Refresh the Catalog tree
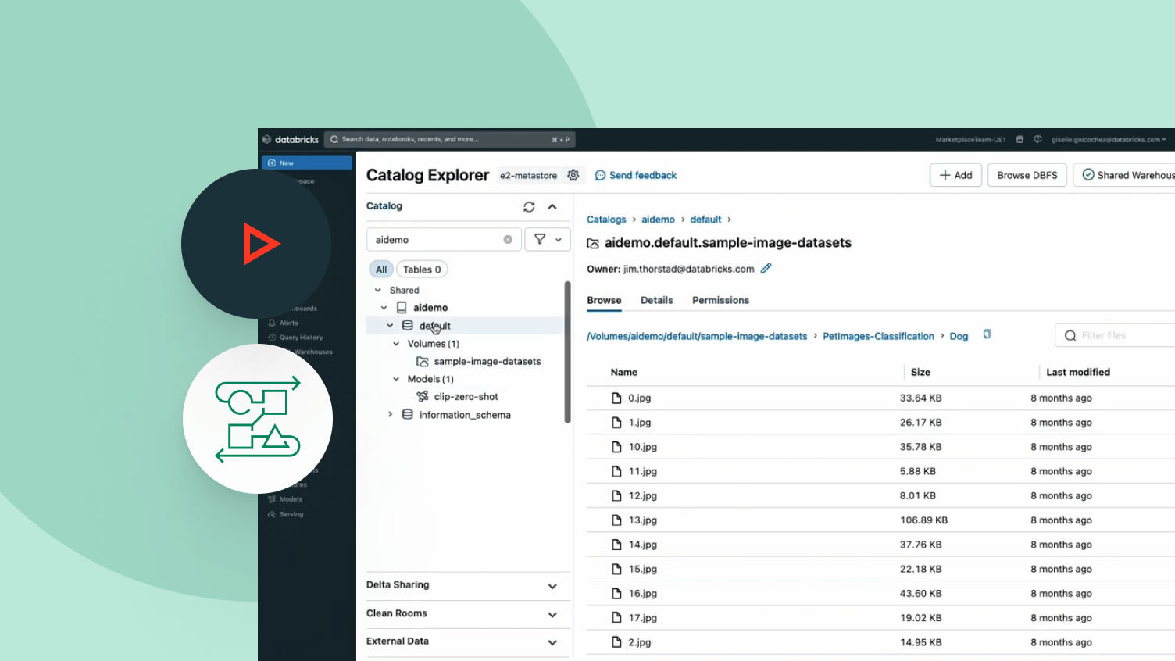Image resolution: width=1175 pixels, height=661 pixels. point(529,207)
